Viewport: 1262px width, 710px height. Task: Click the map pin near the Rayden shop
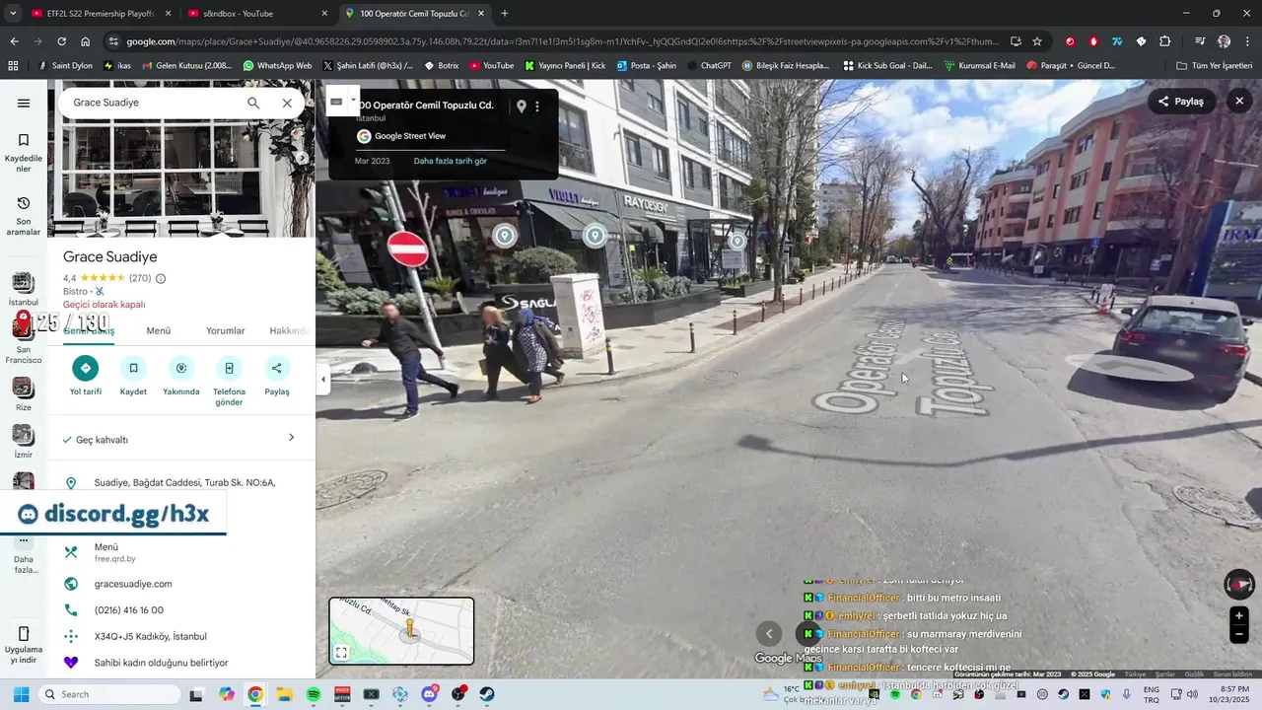tap(737, 241)
